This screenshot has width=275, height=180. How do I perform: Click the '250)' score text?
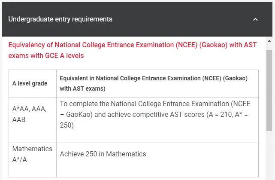66,125
